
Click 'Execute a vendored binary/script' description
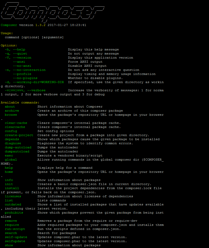pos(70,156)
